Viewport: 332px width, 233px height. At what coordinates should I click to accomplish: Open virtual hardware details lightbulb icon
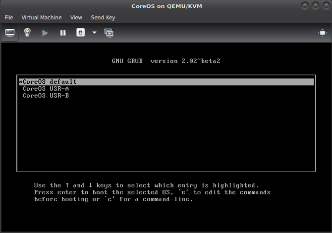click(27, 33)
